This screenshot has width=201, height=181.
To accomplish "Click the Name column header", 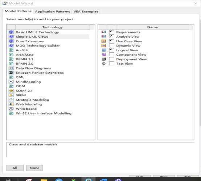I will 152,27.
